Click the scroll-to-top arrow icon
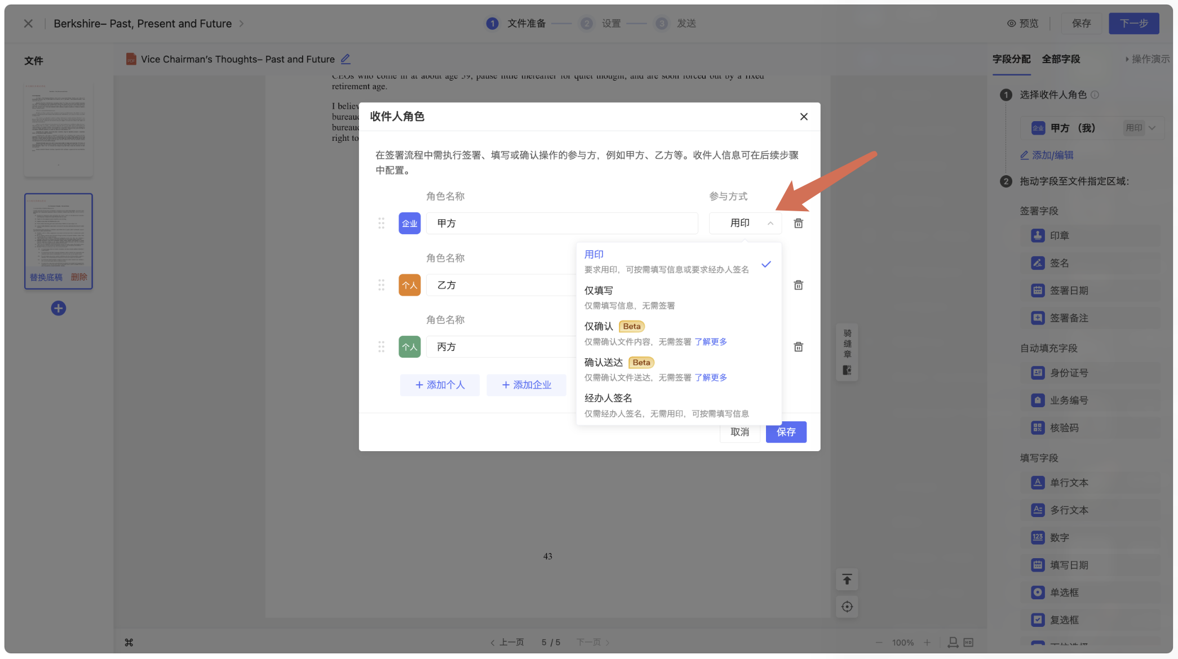1178x659 pixels. 847,580
